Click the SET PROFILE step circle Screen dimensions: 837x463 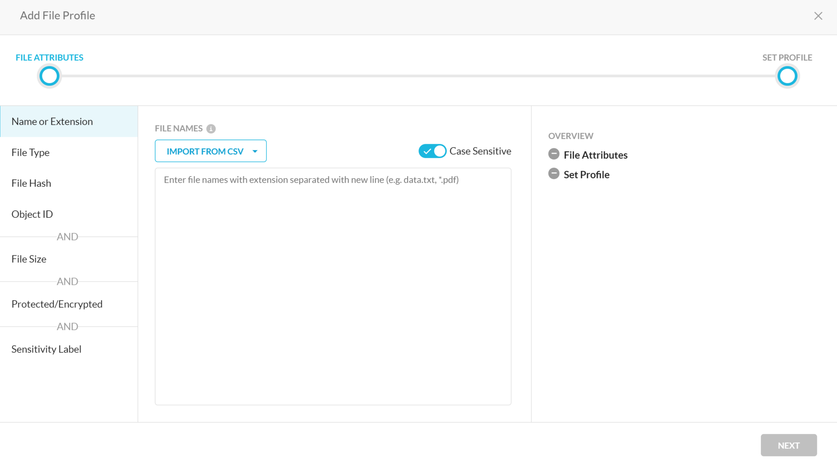coord(787,76)
